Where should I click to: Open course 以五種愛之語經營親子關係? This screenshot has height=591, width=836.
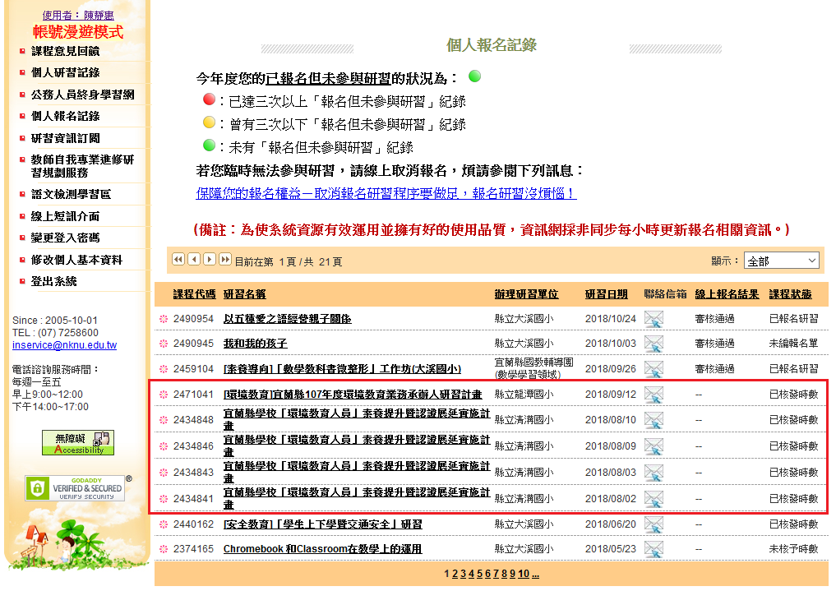click(x=288, y=319)
